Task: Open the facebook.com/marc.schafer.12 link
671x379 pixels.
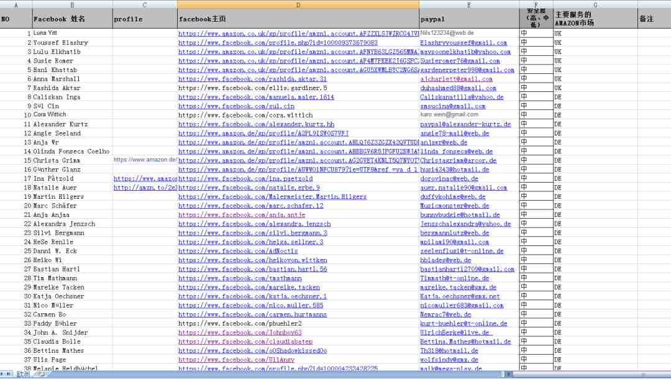Action: (251, 206)
